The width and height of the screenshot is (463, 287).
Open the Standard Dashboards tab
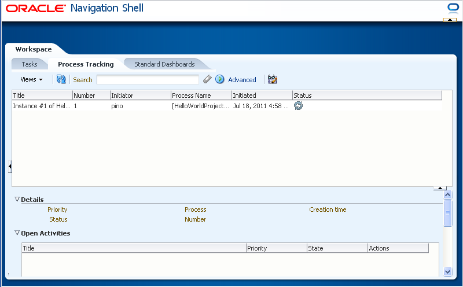164,64
